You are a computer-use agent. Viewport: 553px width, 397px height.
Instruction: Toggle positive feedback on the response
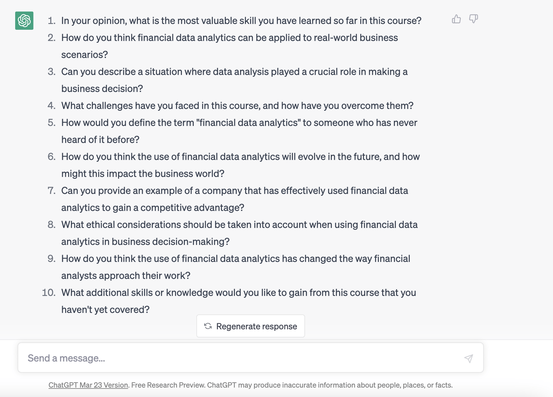(x=456, y=19)
